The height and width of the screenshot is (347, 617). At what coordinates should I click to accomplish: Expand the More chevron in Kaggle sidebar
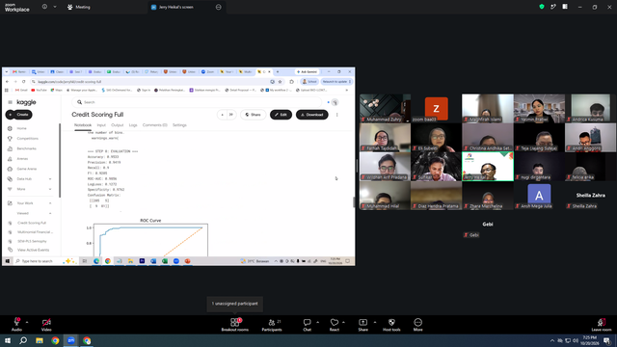point(50,189)
